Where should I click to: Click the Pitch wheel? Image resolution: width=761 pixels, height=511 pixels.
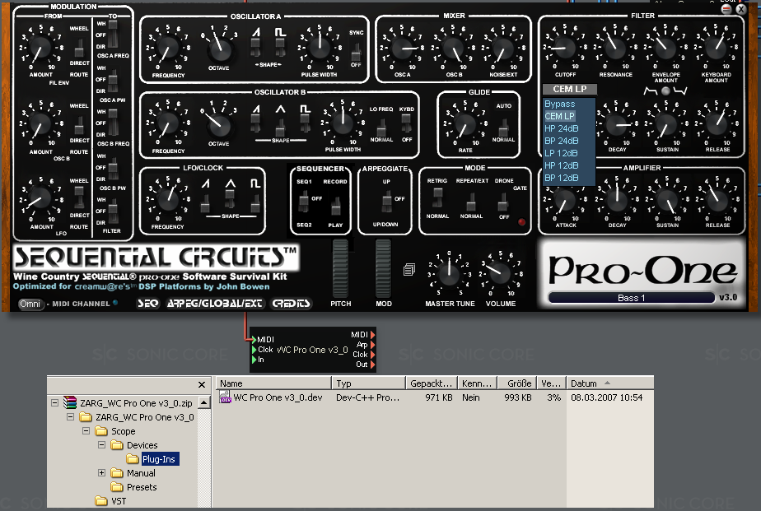340,268
